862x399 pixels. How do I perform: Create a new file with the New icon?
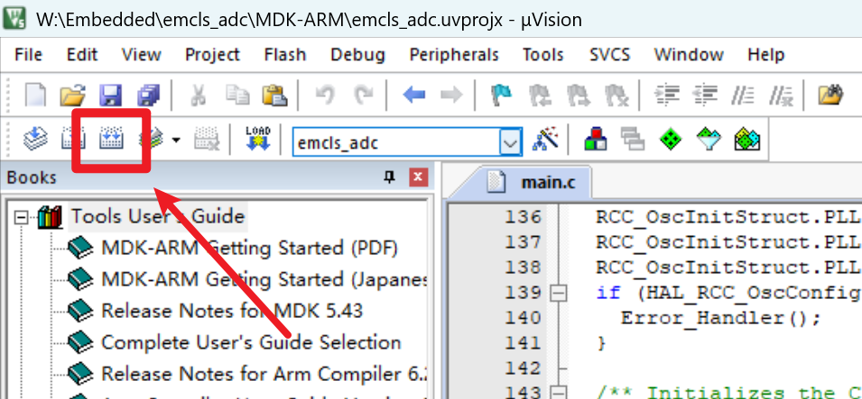36,95
